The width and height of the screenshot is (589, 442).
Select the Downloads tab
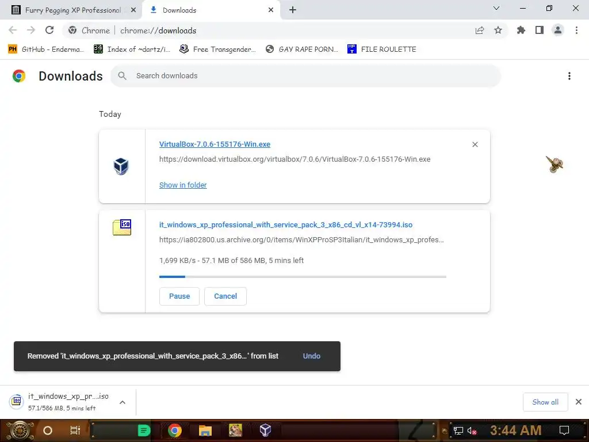point(211,10)
